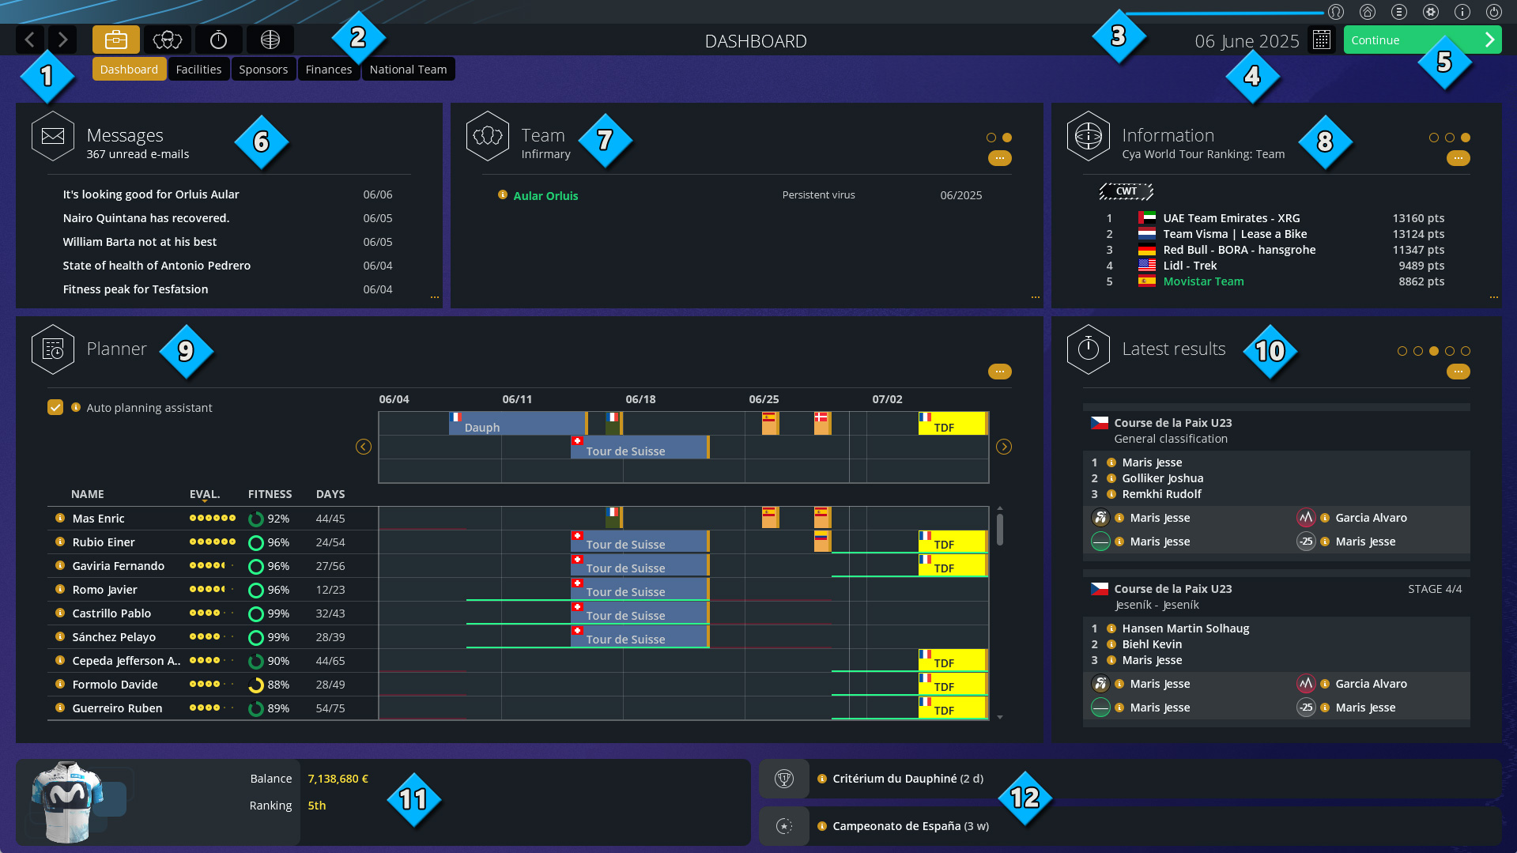Click Rubio Einer's six-dot evaluation rating
This screenshot has height=853, width=1517.
tap(212, 542)
